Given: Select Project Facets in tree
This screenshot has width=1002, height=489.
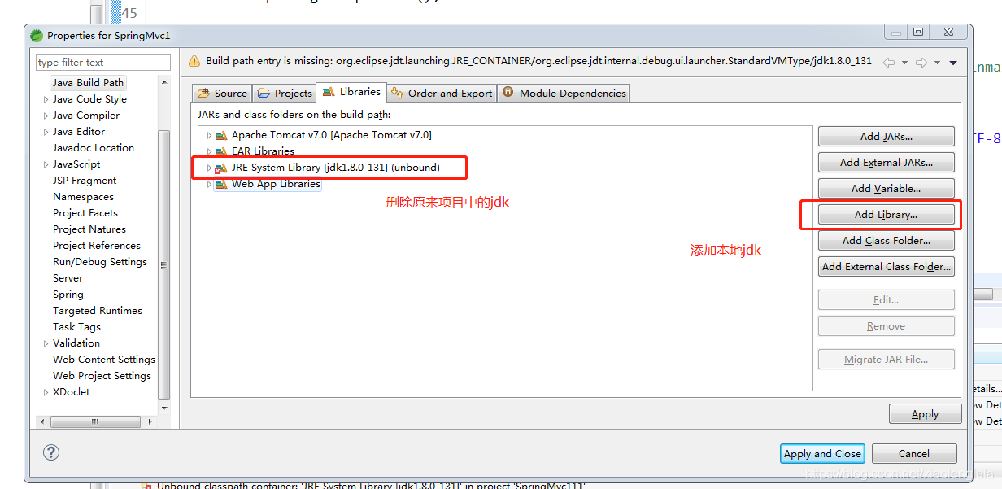Looking at the screenshot, I should click(85, 213).
